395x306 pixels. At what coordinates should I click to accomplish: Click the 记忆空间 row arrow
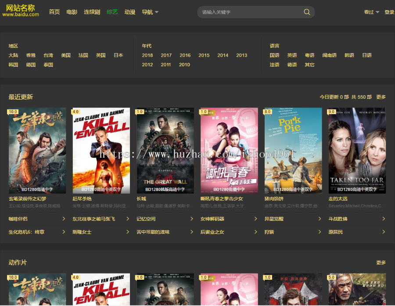tap(192, 219)
